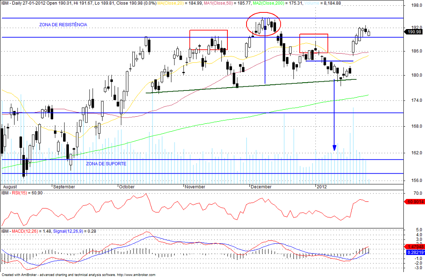Image resolution: width=425 pixels, height=277 pixels.
Task: Click the August date axis label
Action: [10, 187]
